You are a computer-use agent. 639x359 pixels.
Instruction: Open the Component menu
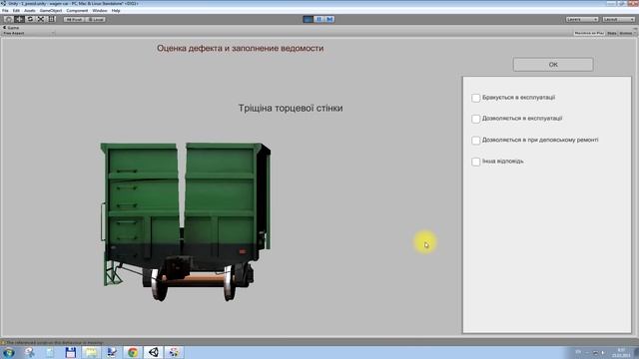[77, 11]
